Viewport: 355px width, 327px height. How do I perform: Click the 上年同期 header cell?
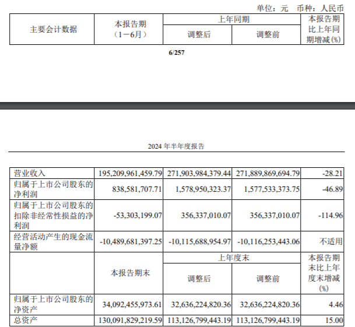233,19
